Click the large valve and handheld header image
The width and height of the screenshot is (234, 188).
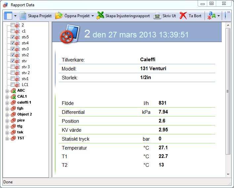[x=69, y=34]
